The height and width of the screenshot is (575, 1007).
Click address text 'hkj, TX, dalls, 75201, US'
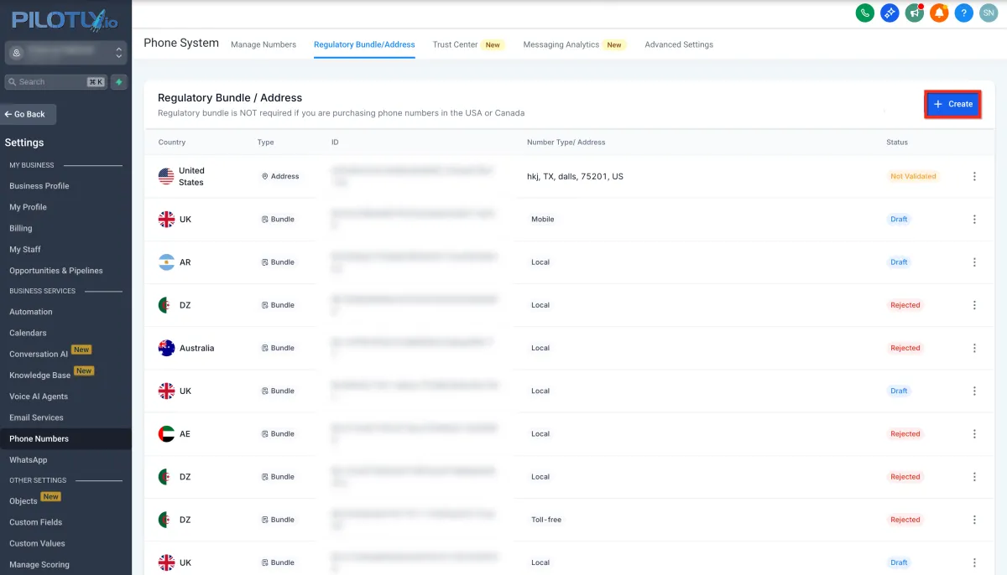(575, 176)
